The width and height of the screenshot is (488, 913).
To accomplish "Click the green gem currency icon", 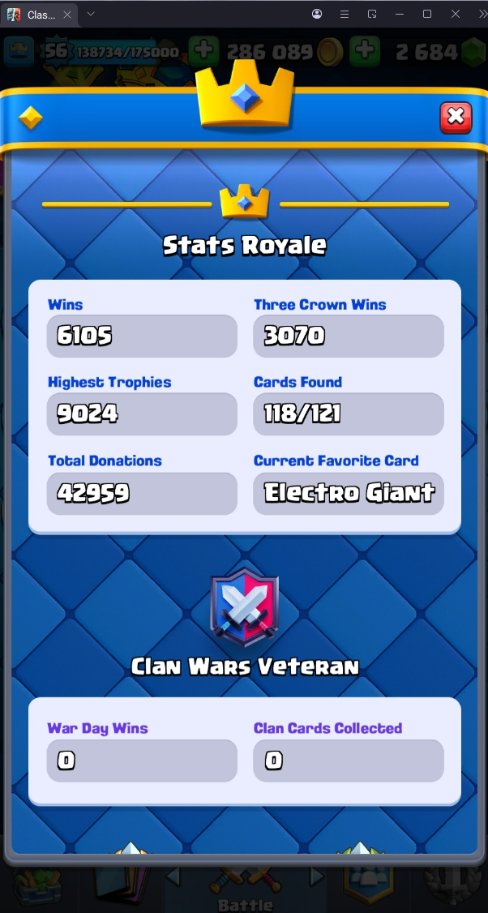I will pos(474,53).
